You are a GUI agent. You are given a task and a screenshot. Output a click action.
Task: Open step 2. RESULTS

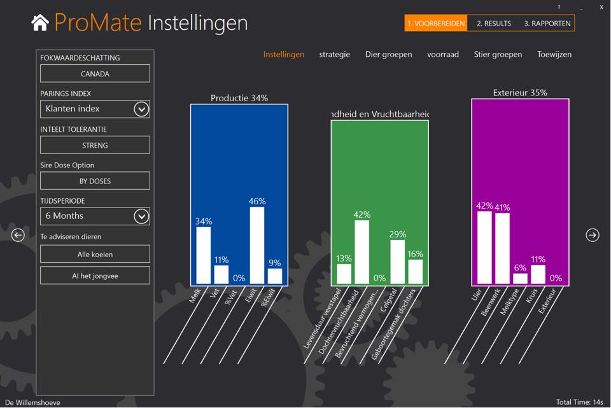tap(494, 24)
